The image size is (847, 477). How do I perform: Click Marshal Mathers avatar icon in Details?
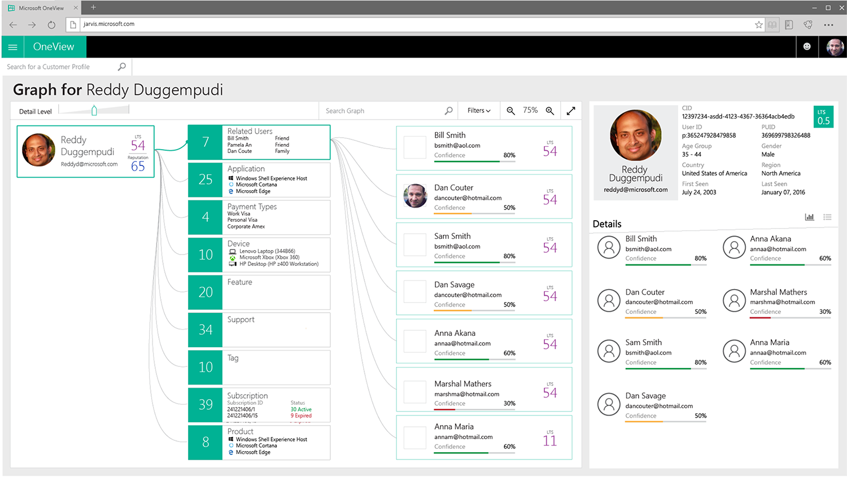pyautogui.click(x=734, y=300)
